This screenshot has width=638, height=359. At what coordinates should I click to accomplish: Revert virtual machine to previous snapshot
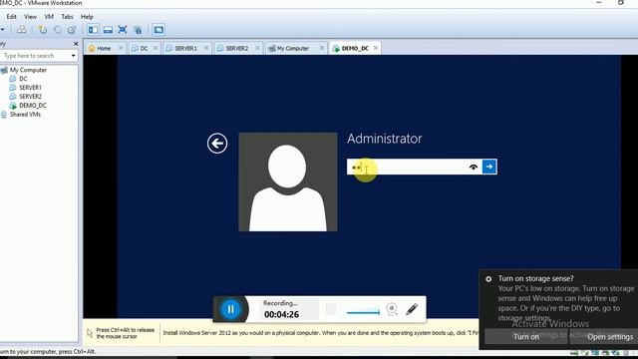(x=58, y=30)
